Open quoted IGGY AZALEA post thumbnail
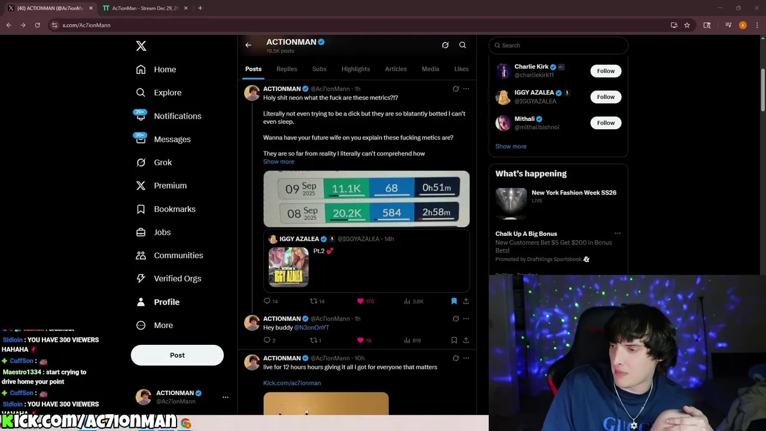The width and height of the screenshot is (766, 431). [288, 267]
